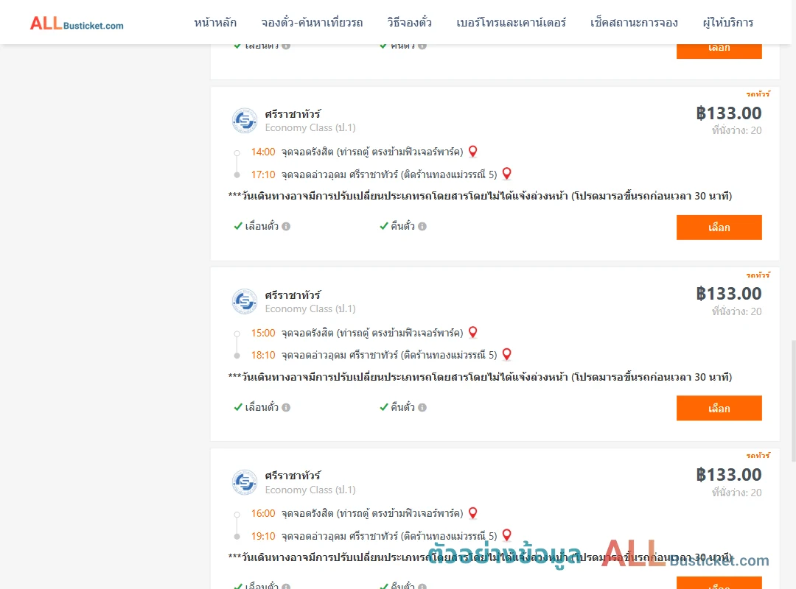Viewport: 796px width, 589px height.
Task: Open map pin for 15:00 Rangsit stop
Action: [x=472, y=332]
